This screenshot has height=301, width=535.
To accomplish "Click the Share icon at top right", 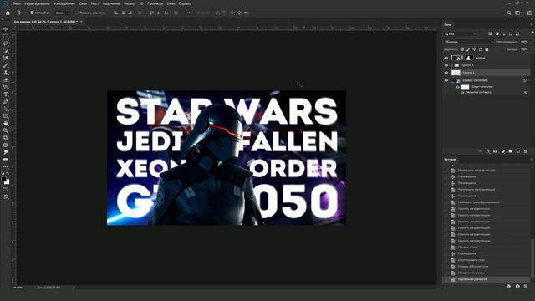I will 530,13.
